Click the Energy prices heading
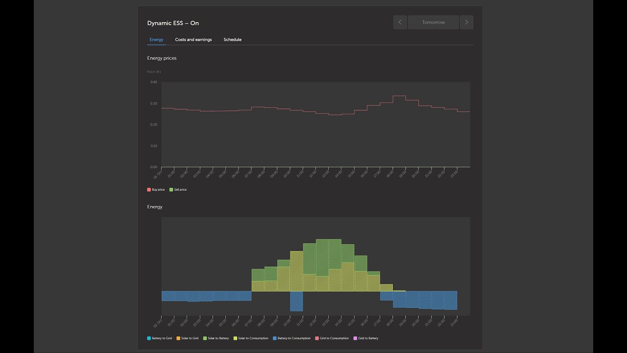Viewport: 627px width, 353px height. point(162,58)
